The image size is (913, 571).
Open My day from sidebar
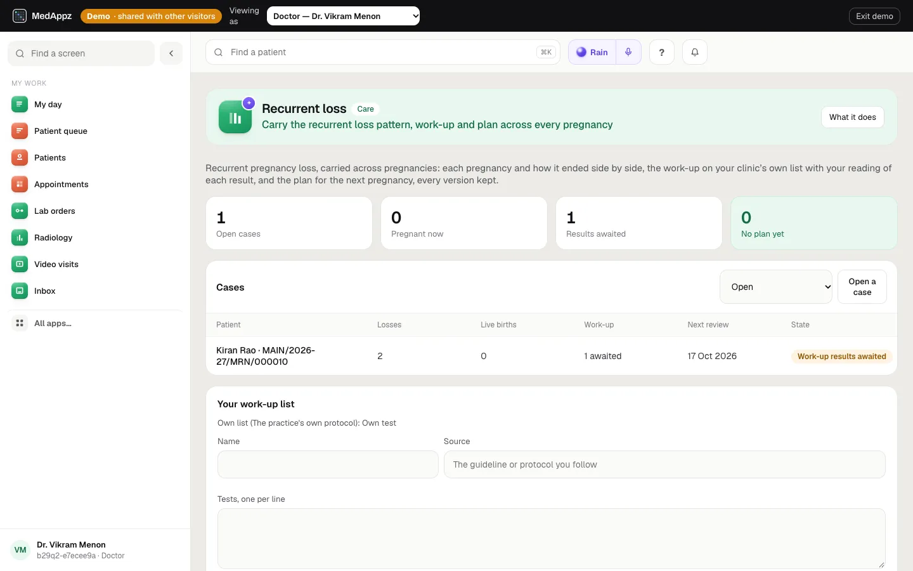(95, 104)
